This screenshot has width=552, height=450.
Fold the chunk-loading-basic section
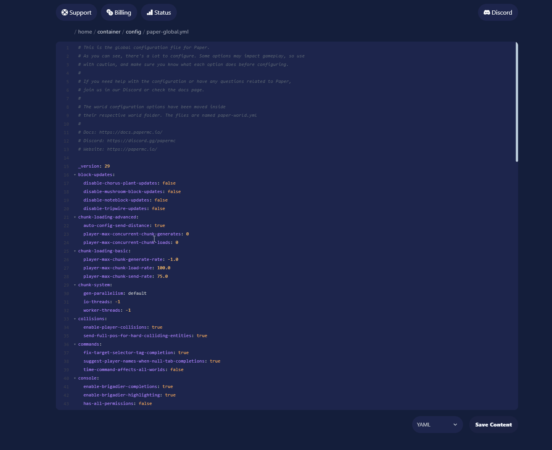click(75, 251)
